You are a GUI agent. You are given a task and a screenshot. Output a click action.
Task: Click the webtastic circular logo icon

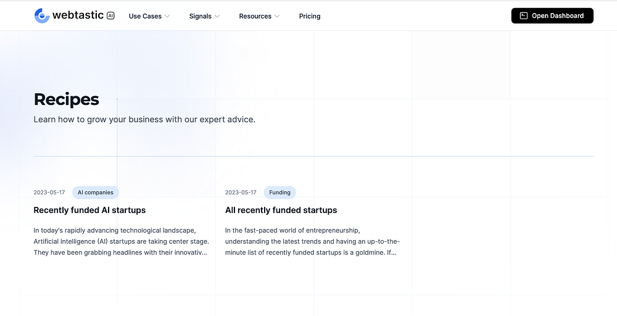(42, 16)
